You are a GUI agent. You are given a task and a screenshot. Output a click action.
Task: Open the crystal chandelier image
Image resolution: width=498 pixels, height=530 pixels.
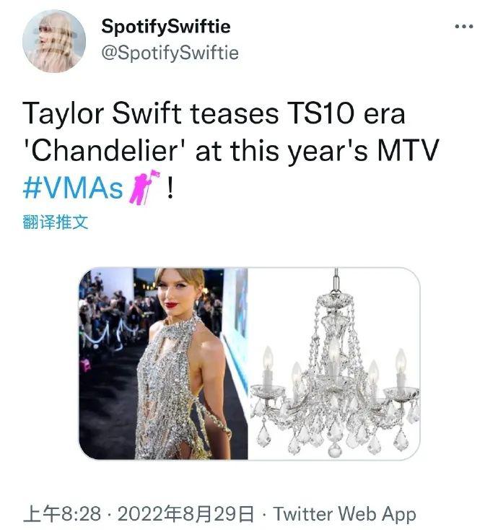click(334, 364)
